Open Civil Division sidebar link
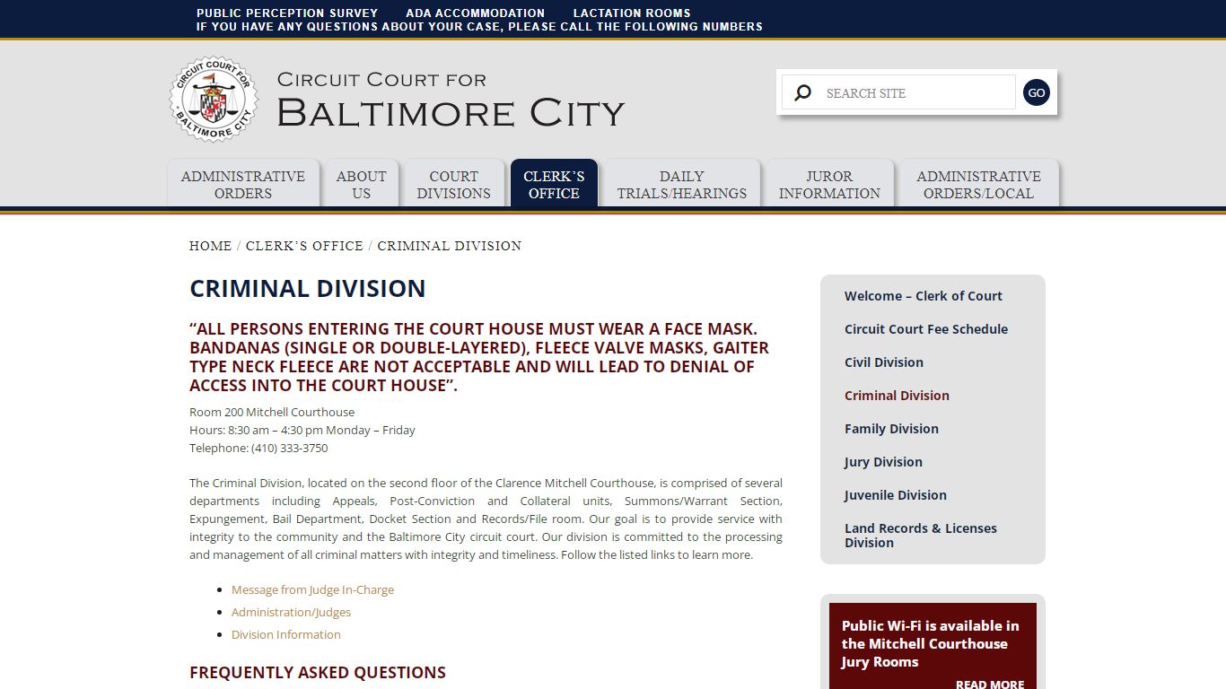The width and height of the screenshot is (1226, 689). tap(884, 362)
